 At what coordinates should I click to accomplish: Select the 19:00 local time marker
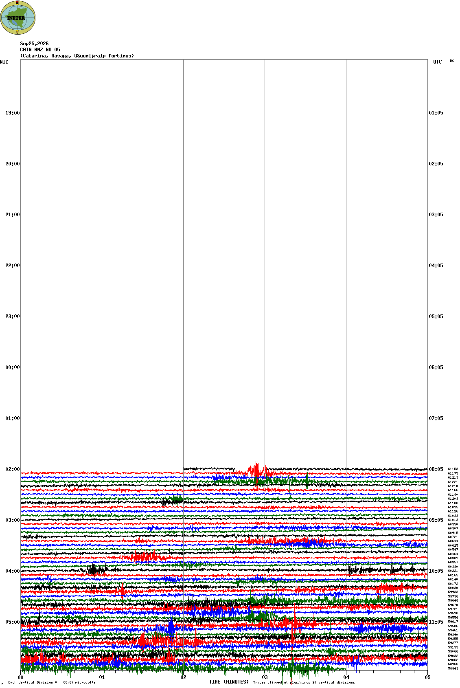(12, 113)
